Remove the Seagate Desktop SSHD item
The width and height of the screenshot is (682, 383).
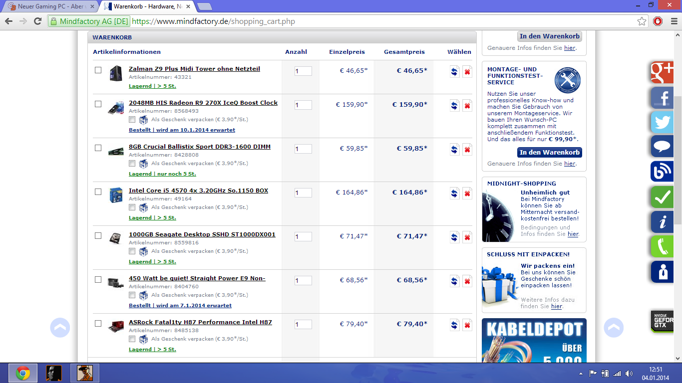pyautogui.click(x=467, y=237)
